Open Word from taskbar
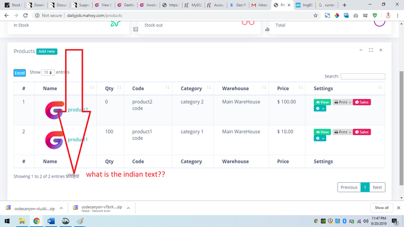The image size is (404, 227). click(51, 221)
